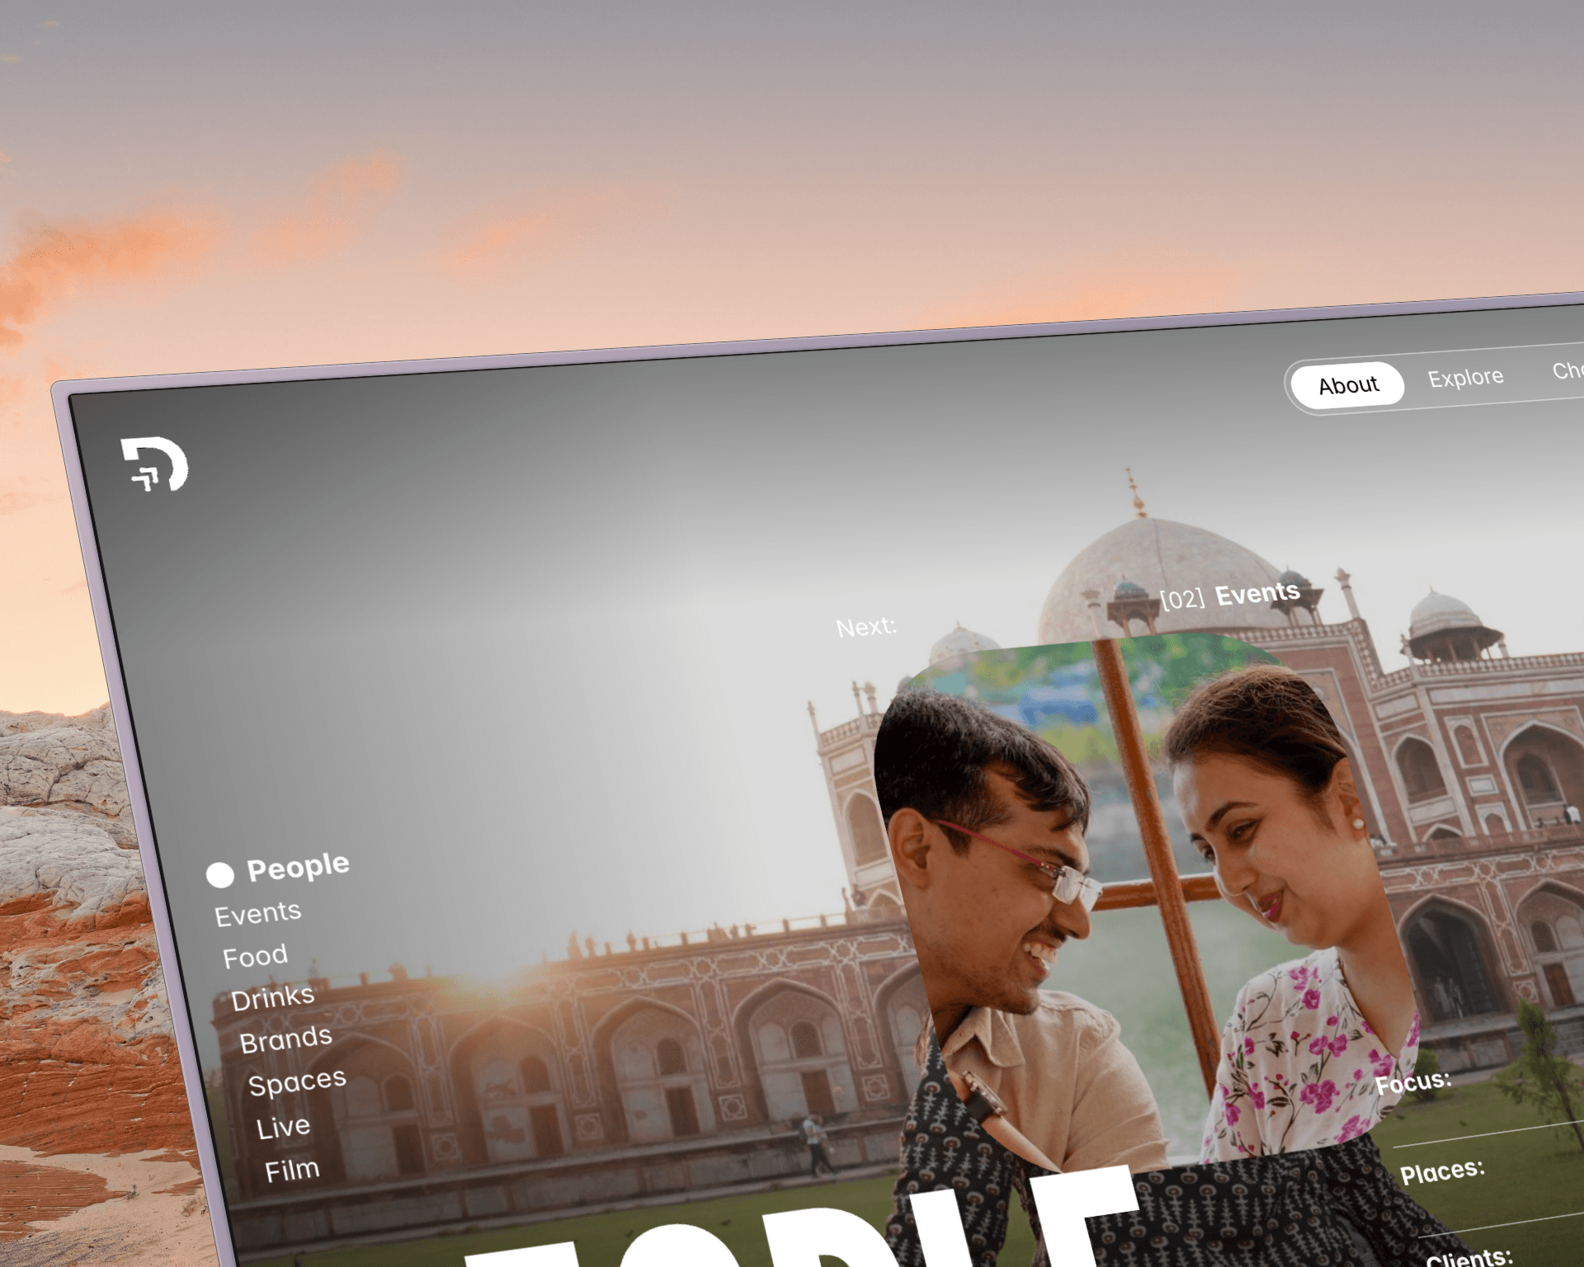Screen dimensions: 1584x1267
Task: Click the D-shaped logo icon
Action: pos(154,464)
